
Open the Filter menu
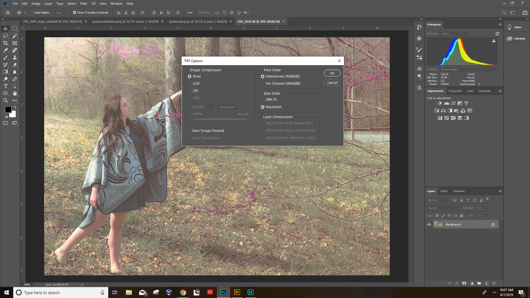coord(83,4)
